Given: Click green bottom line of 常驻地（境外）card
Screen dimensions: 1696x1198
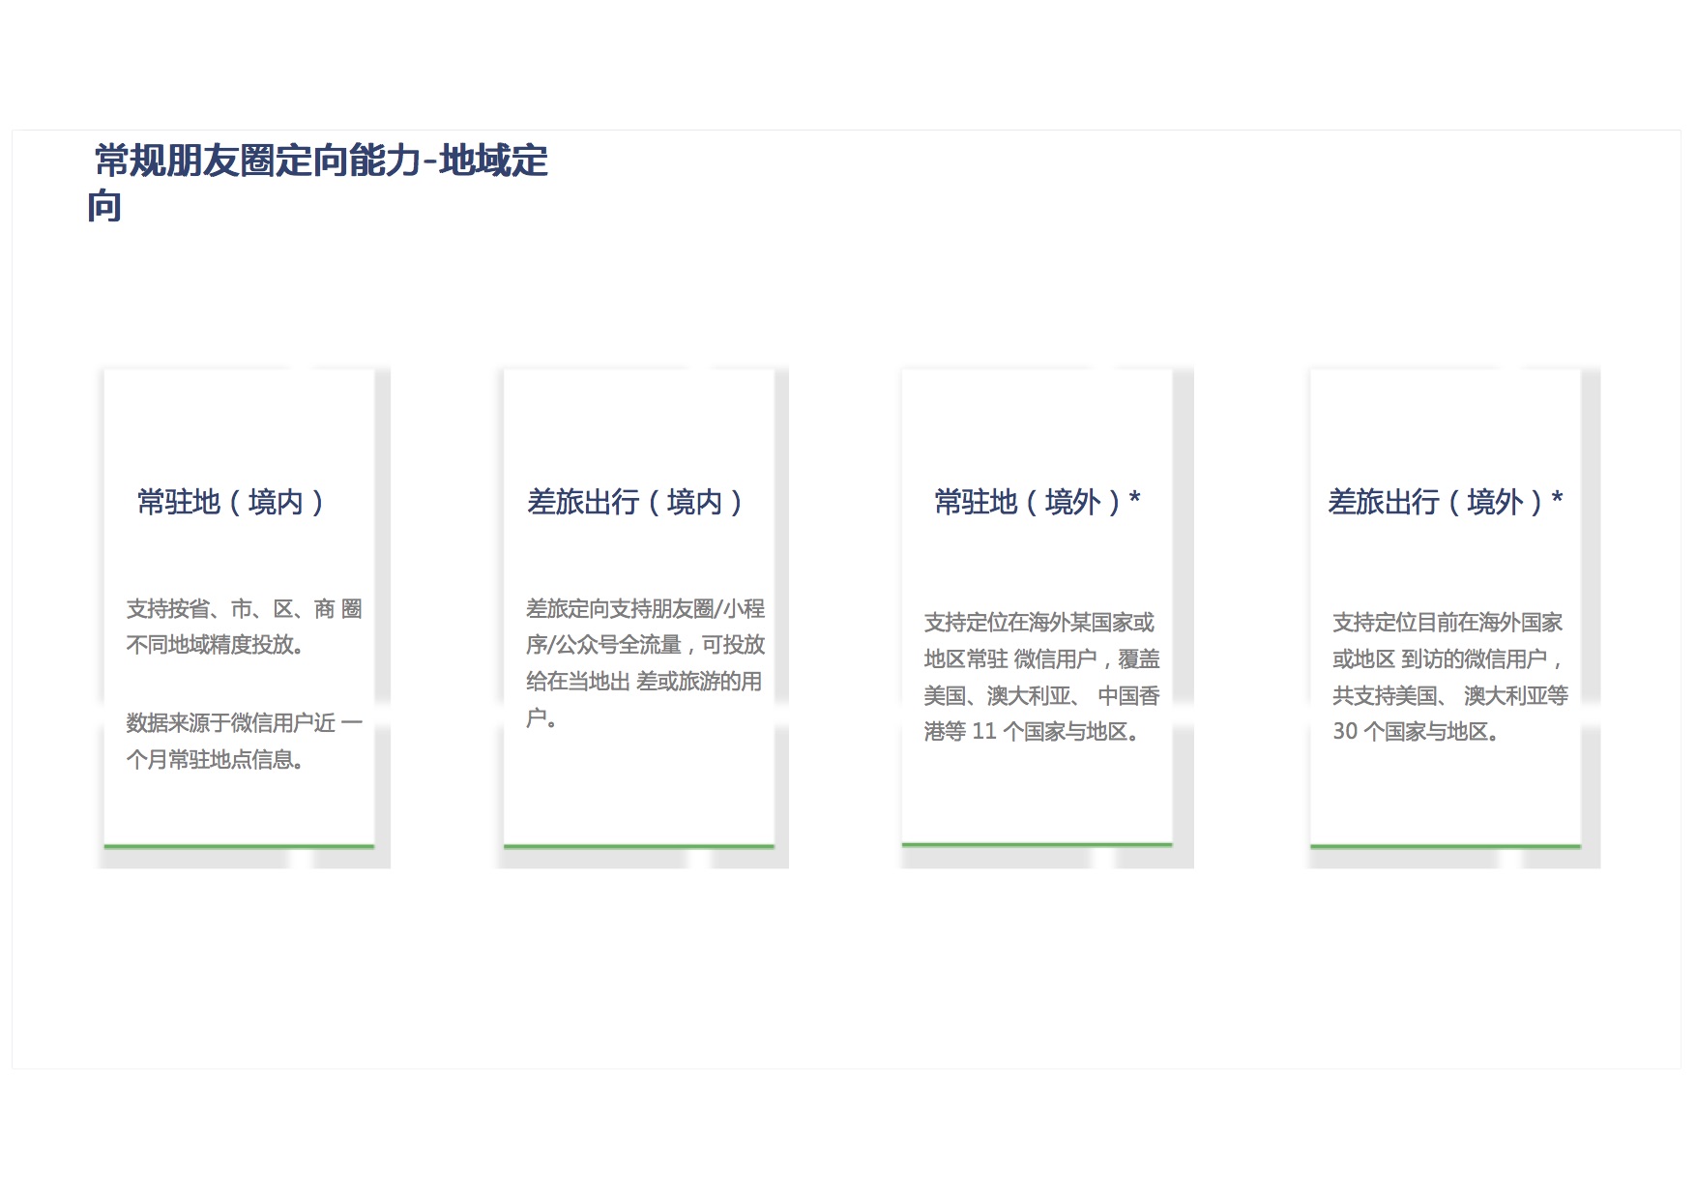Looking at the screenshot, I should point(1037,844).
